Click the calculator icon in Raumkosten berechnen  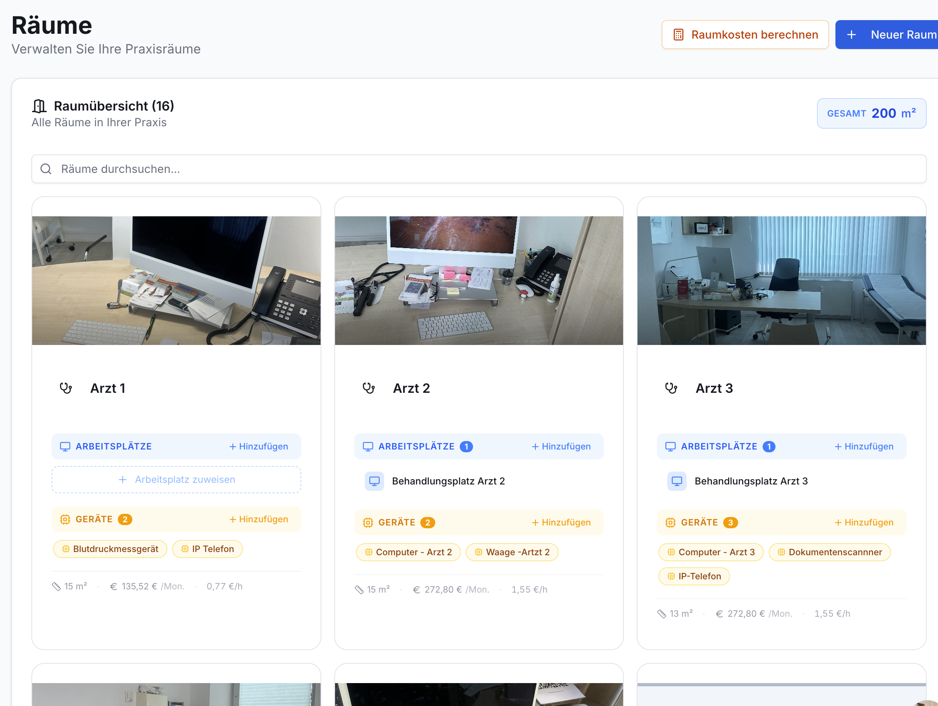[x=678, y=35]
